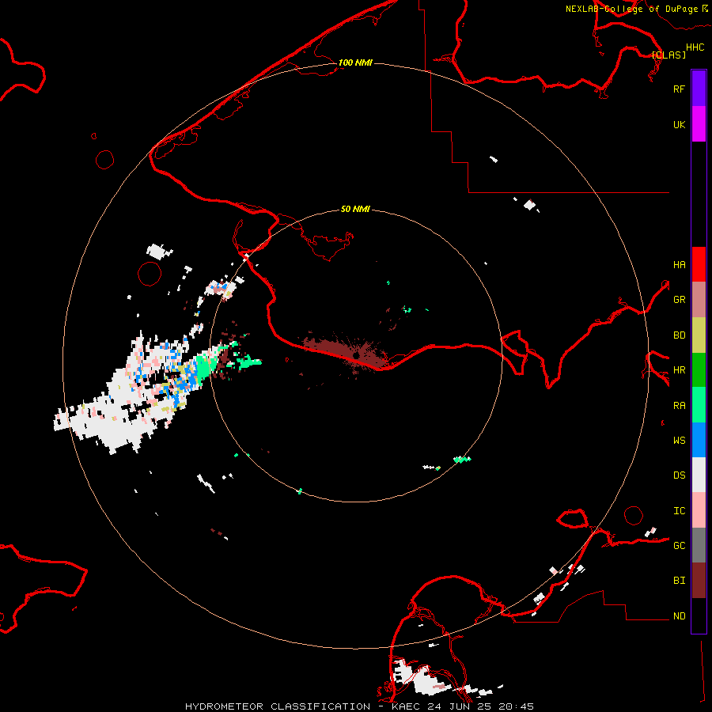Click the IC legend label
712x712 pixels.
[679, 511]
